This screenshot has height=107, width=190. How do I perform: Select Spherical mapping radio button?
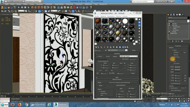pyautogui.click(x=172, y=55)
